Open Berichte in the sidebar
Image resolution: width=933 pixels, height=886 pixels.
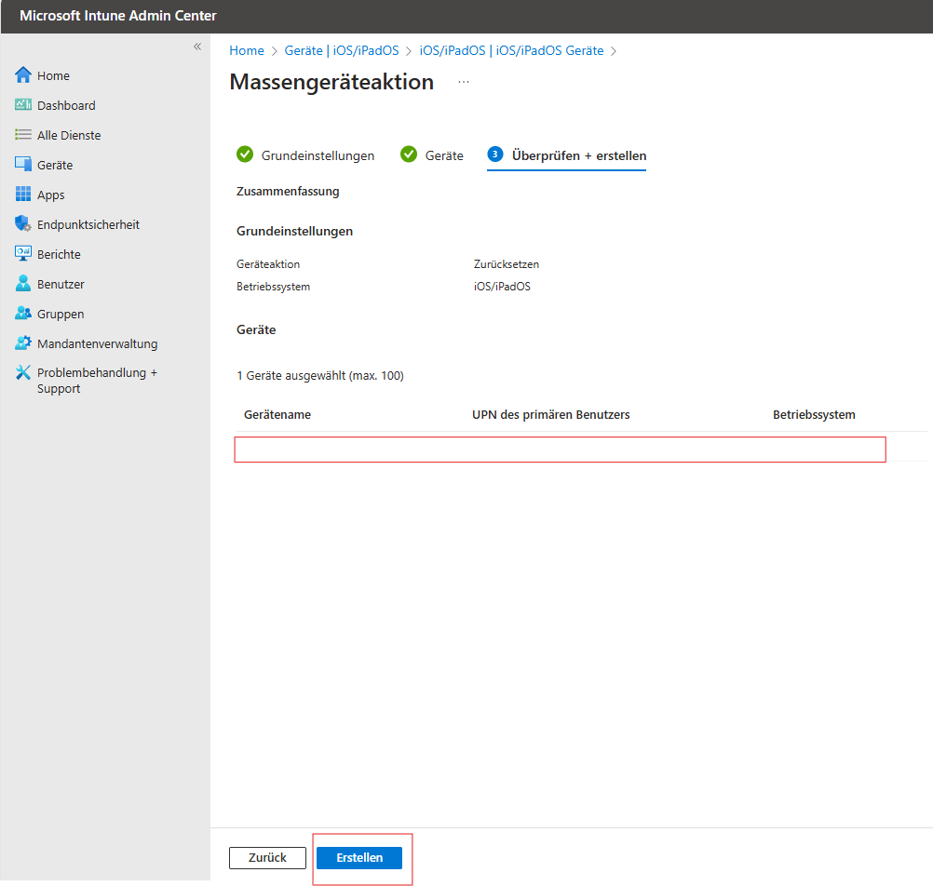tap(59, 254)
